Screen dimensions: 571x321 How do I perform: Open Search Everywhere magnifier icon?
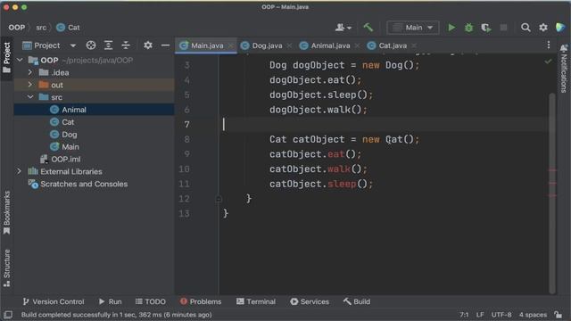pos(525,28)
